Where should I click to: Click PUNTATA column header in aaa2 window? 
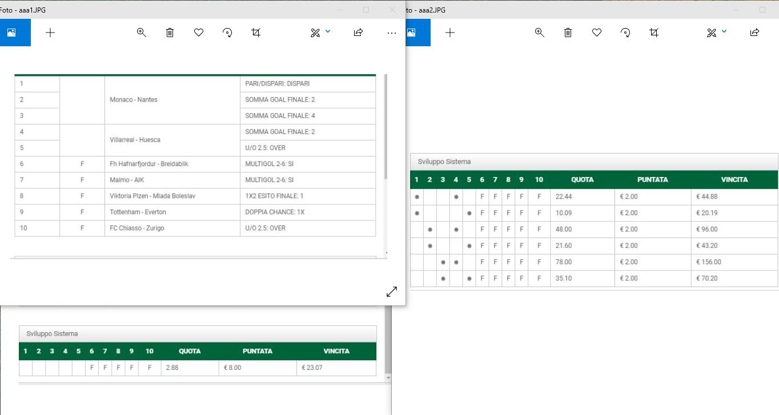tap(653, 179)
